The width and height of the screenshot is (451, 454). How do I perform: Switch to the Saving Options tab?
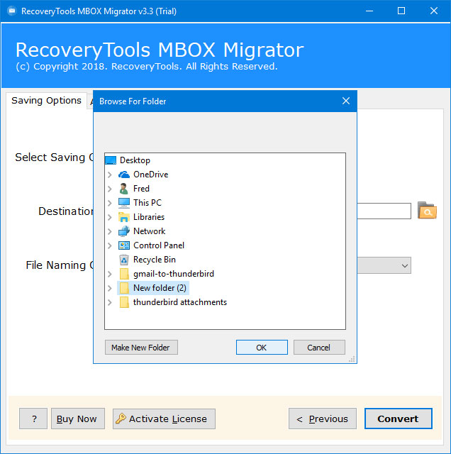point(46,101)
